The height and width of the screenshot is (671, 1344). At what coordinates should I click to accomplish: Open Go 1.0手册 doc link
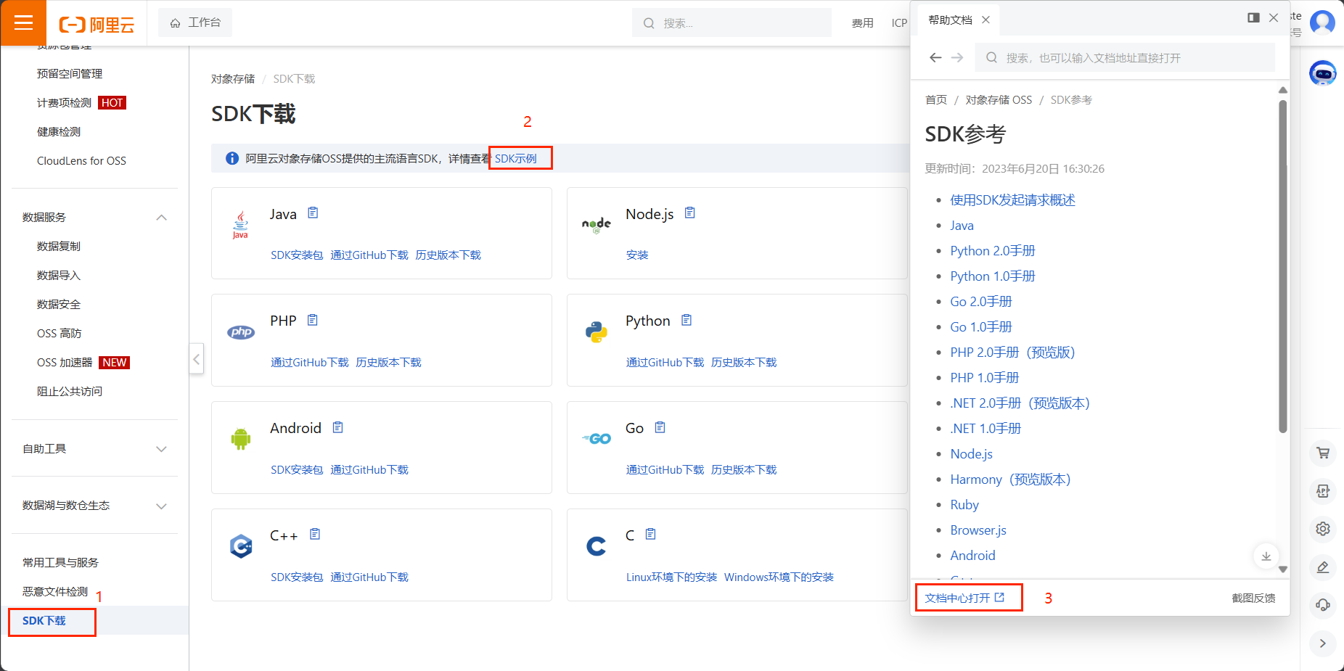pyautogui.click(x=981, y=327)
